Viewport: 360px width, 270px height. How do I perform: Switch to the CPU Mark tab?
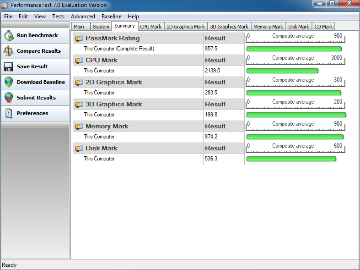[151, 27]
